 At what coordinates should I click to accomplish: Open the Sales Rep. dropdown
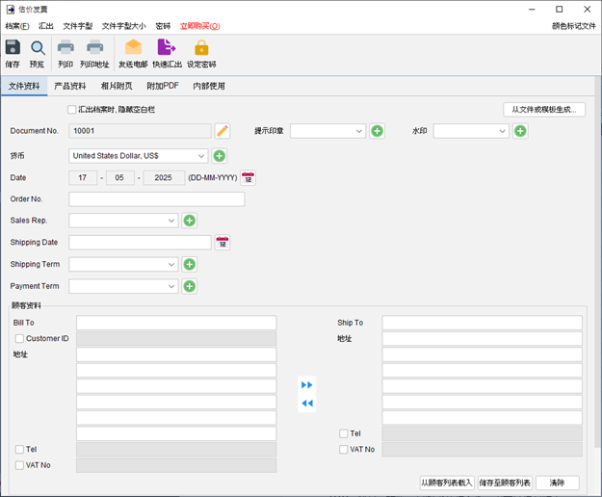[123, 221]
